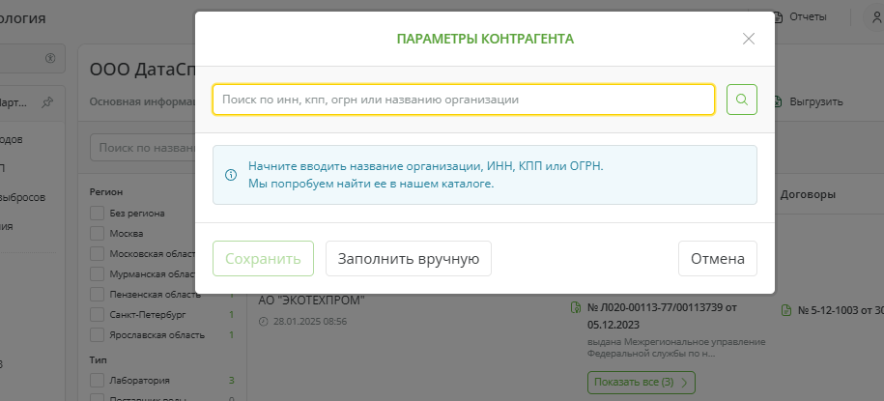
Task: Click the user profile icon in header
Action: click(866, 17)
